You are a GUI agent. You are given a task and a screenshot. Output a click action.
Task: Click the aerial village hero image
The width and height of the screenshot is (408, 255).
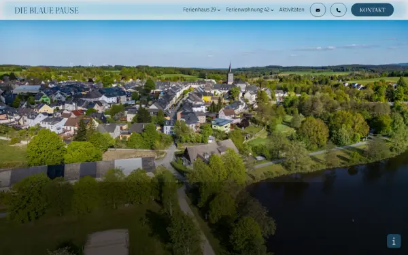204,137
